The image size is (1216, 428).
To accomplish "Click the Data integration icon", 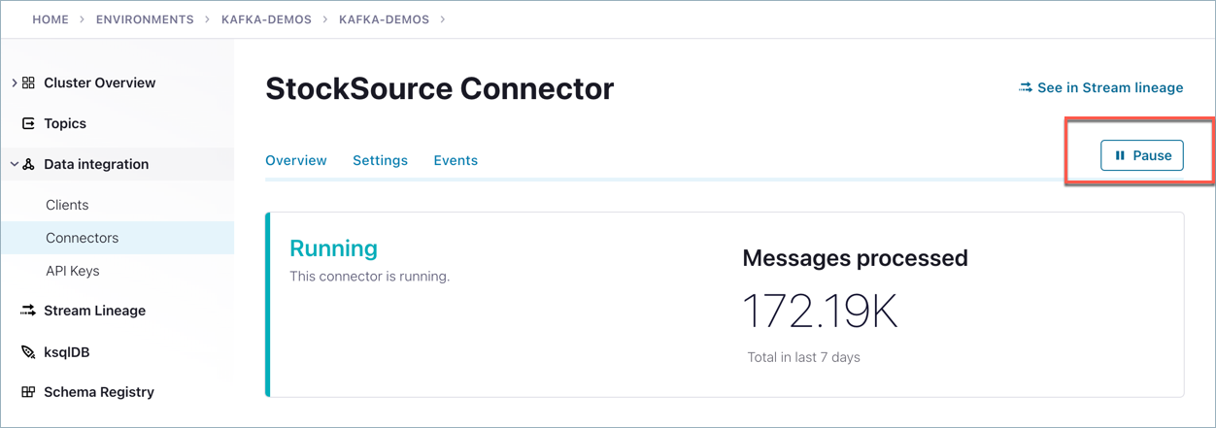I will pos(28,165).
